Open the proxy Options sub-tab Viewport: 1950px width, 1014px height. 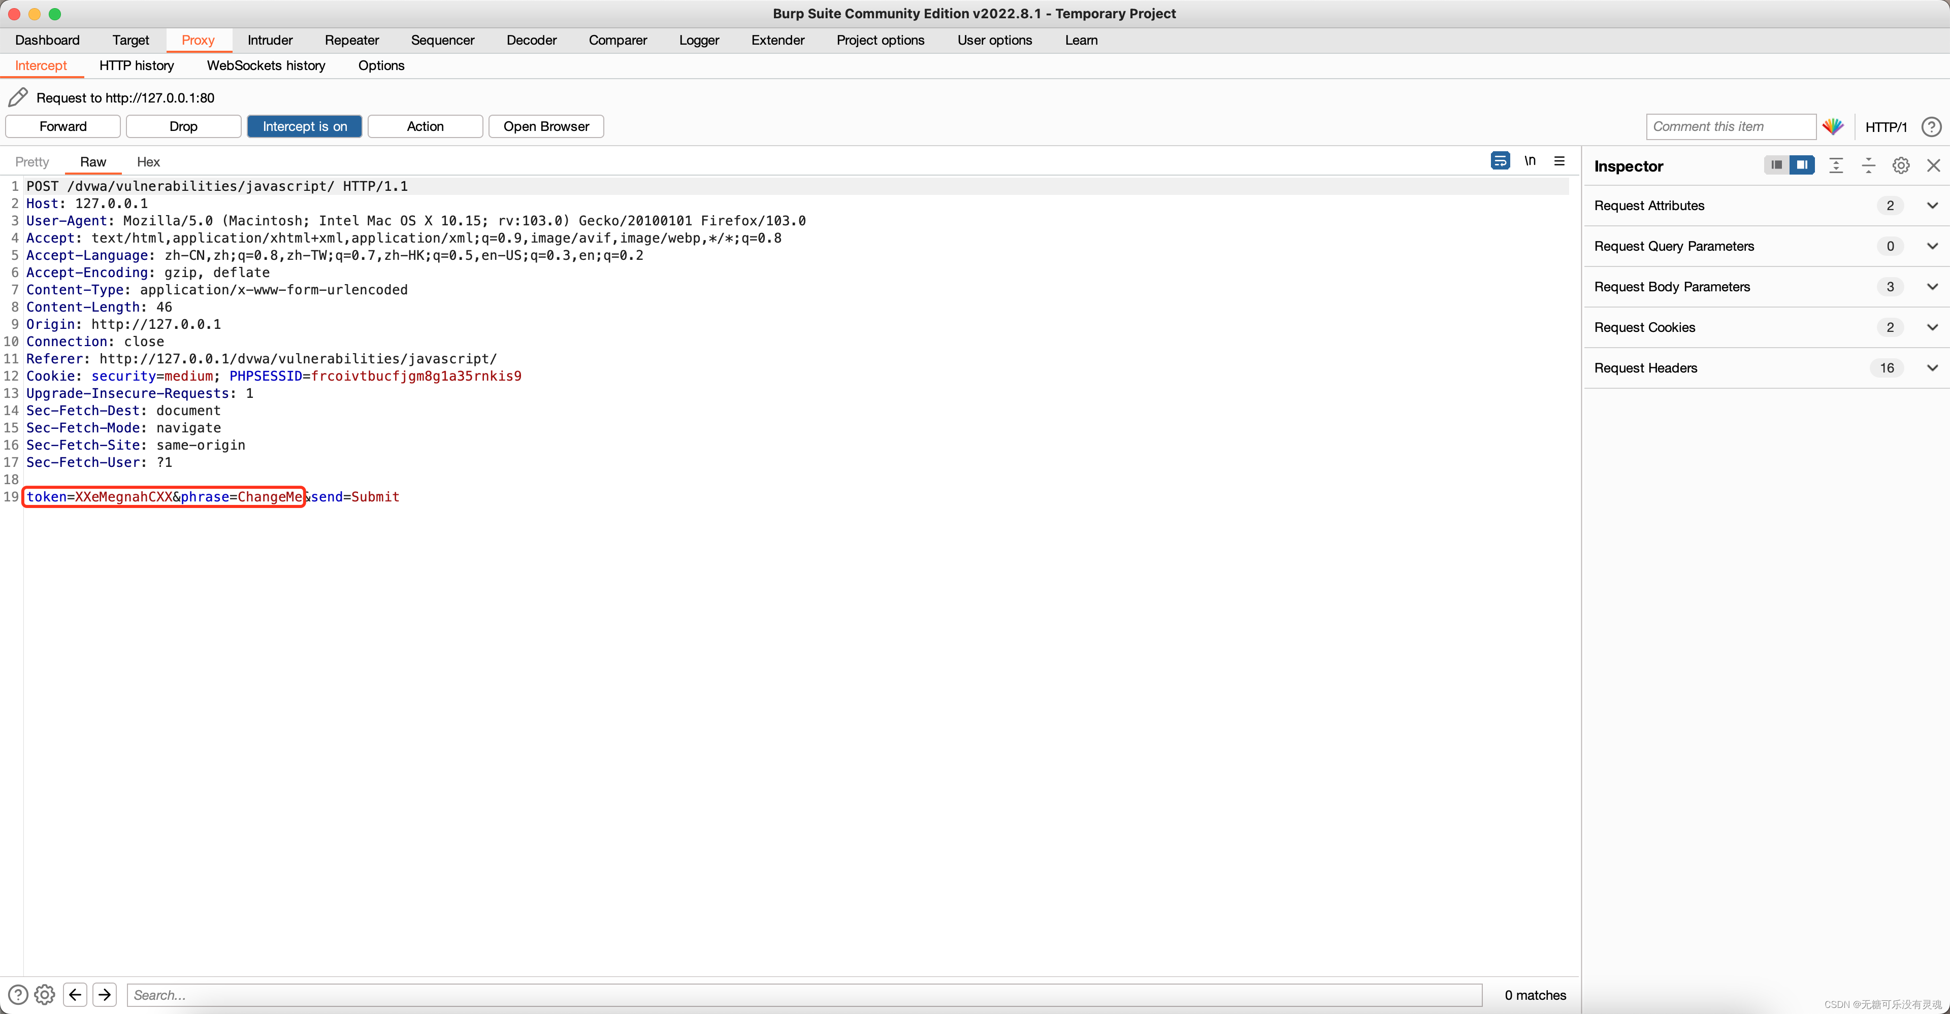381,66
